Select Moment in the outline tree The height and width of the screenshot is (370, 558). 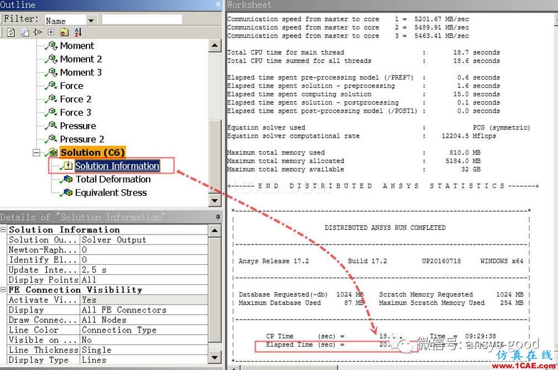pyautogui.click(x=77, y=46)
